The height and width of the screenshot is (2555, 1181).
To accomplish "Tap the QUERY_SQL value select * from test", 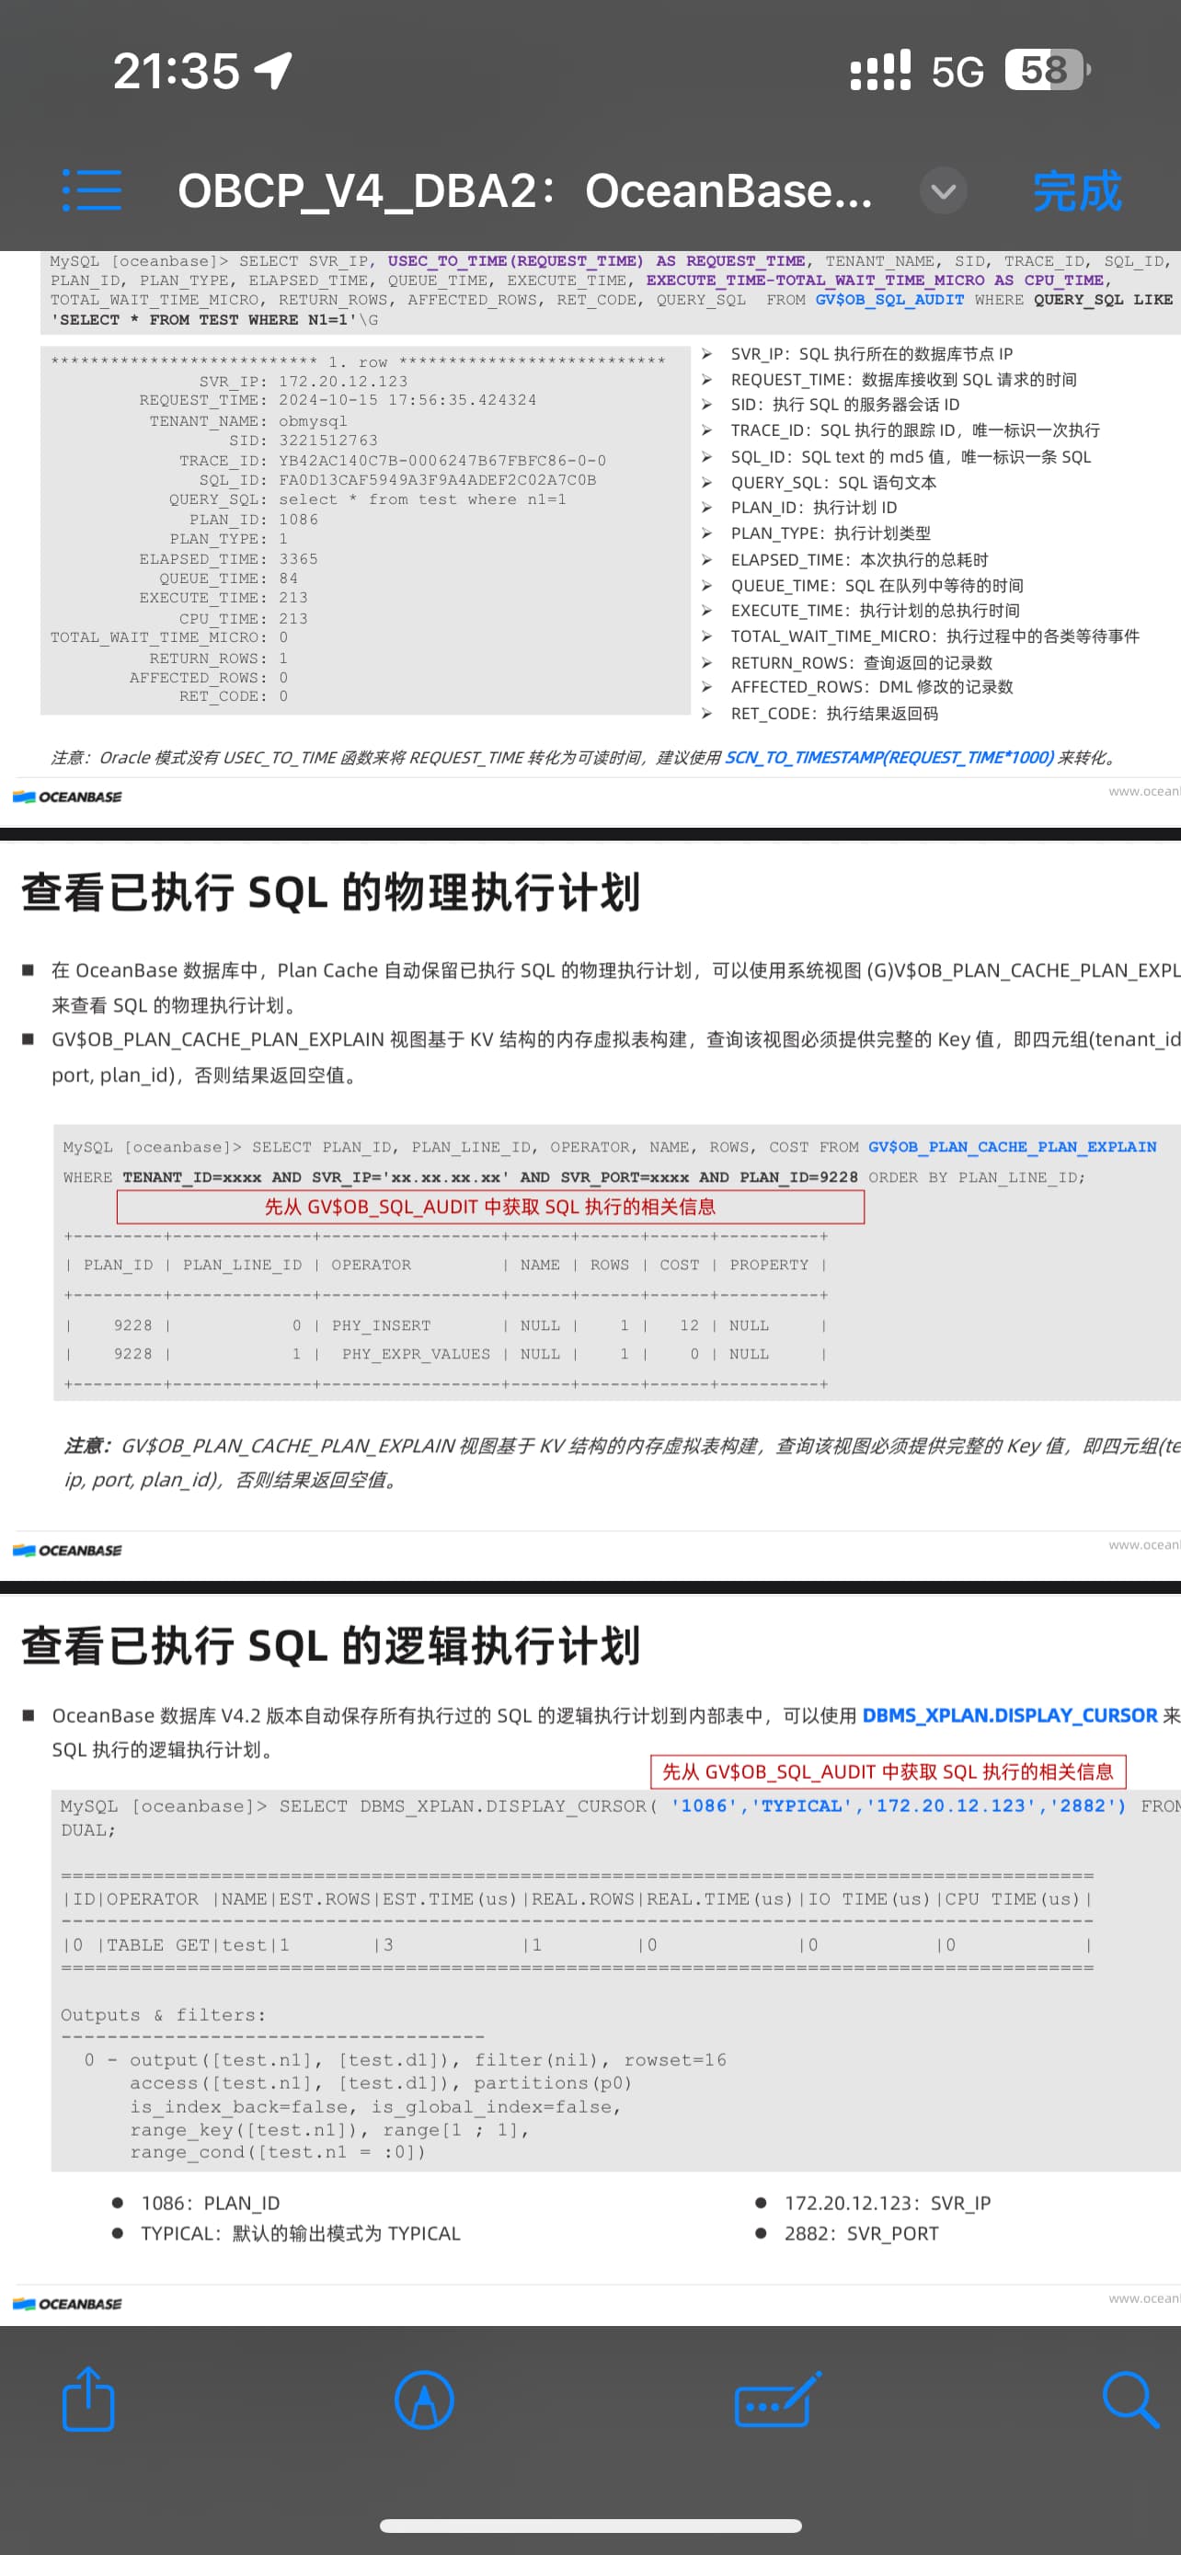I will (x=422, y=498).
